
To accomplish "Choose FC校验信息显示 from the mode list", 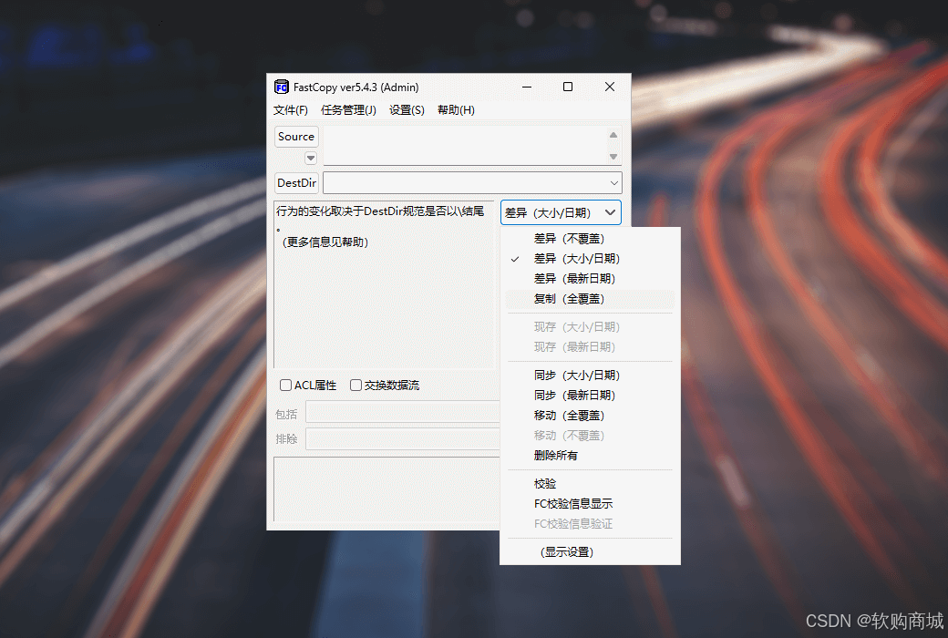I will (x=573, y=503).
